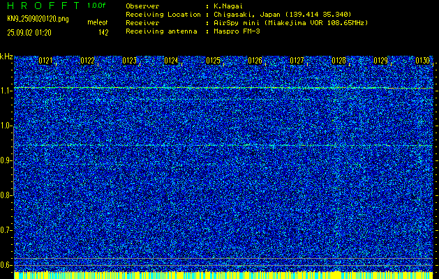
Task: Click time marker 0124
Action: tap(171, 61)
